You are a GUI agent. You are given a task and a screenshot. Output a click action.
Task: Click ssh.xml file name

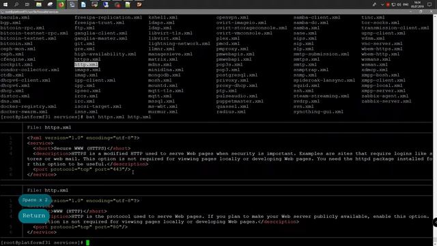coord(303,91)
